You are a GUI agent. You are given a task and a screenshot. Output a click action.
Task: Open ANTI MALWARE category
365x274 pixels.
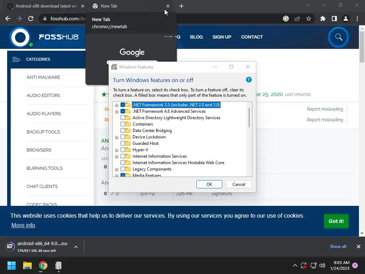43,77
